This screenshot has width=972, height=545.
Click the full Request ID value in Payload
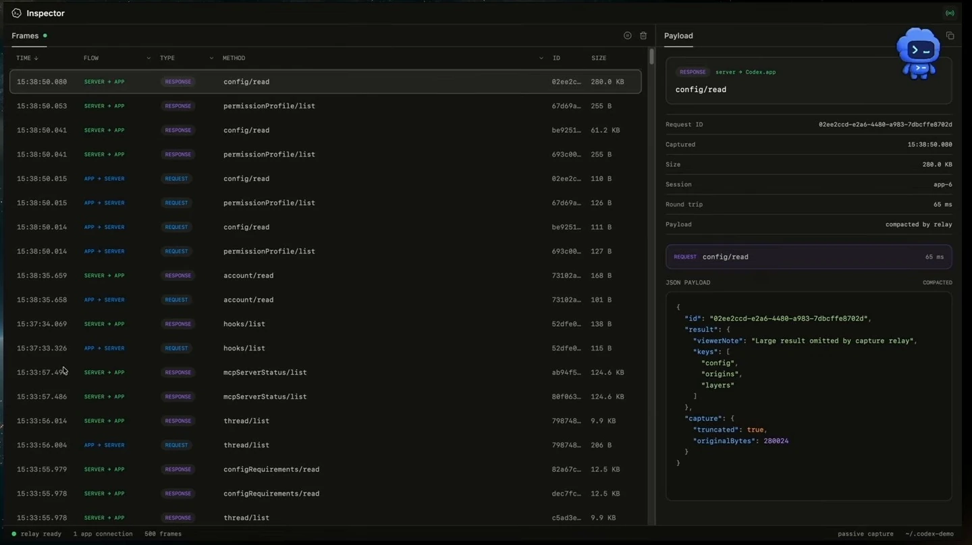(x=886, y=124)
